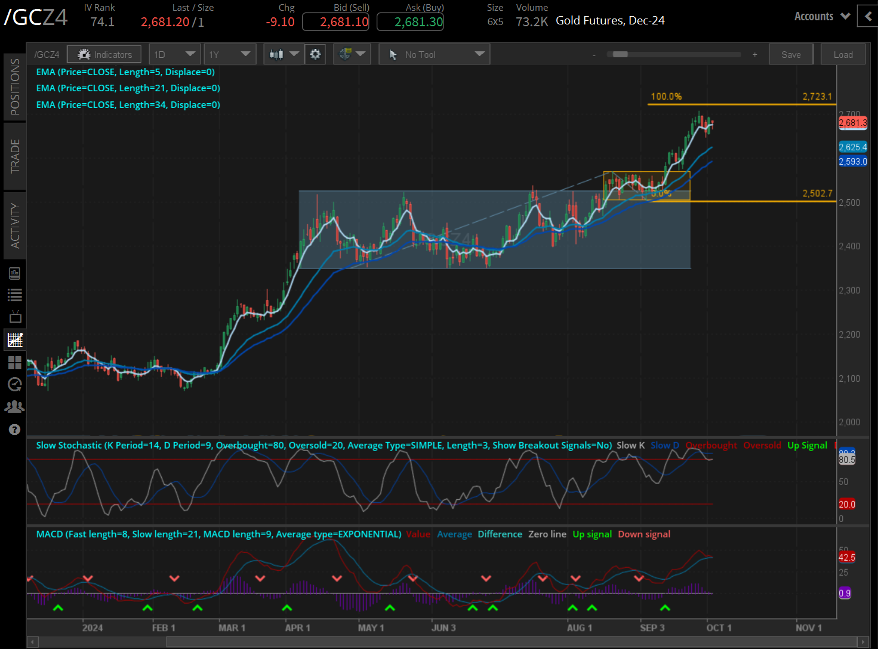The width and height of the screenshot is (878, 649).
Task: Open the chart settings gear icon
Action: click(x=315, y=54)
